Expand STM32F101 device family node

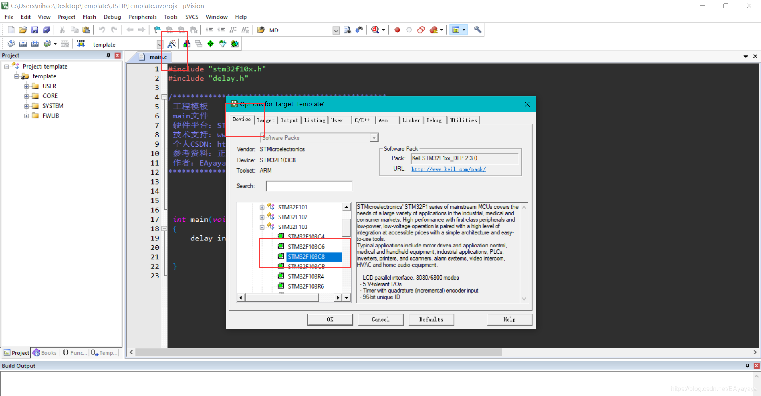tap(262, 208)
